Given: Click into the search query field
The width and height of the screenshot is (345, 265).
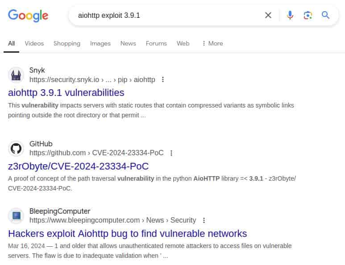Looking at the screenshot, I should coord(167,16).
